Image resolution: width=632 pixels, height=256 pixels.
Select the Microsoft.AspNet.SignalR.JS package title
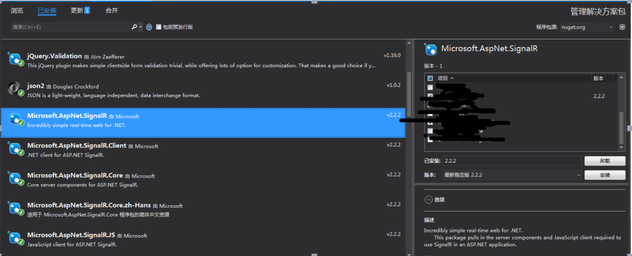click(71, 234)
